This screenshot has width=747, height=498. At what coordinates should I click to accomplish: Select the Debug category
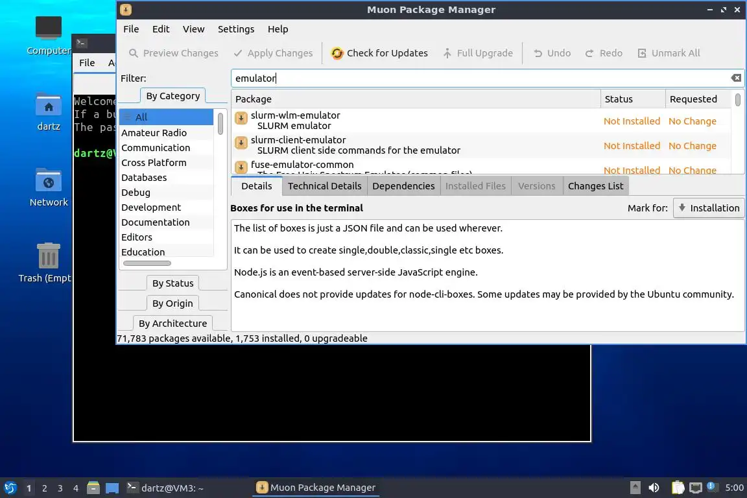[x=167, y=192]
